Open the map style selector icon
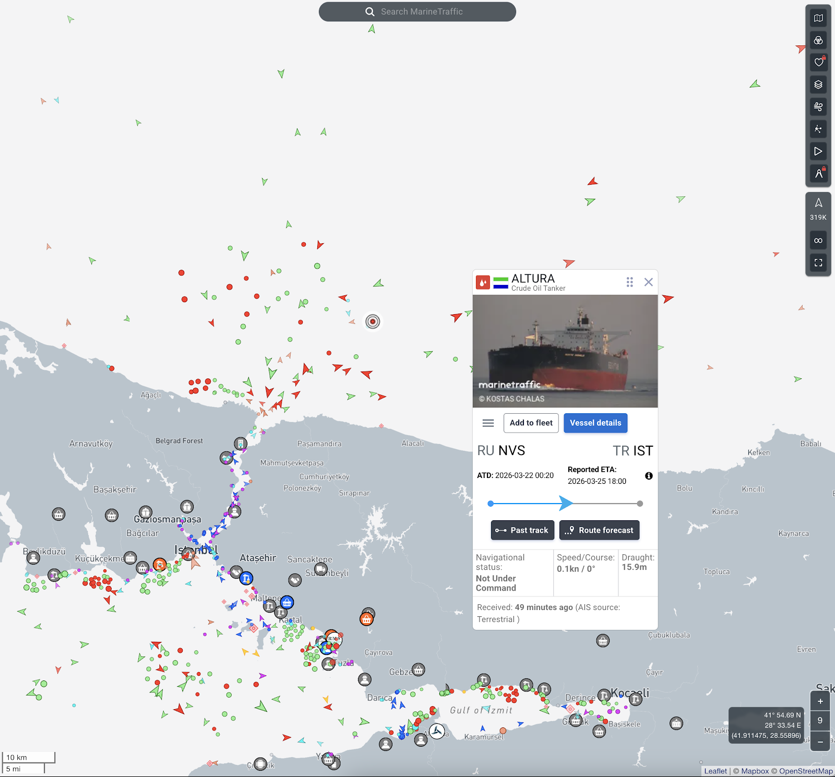Image resolution: width=835 pixels, height=777 pixels. click(x=818, y=18)
